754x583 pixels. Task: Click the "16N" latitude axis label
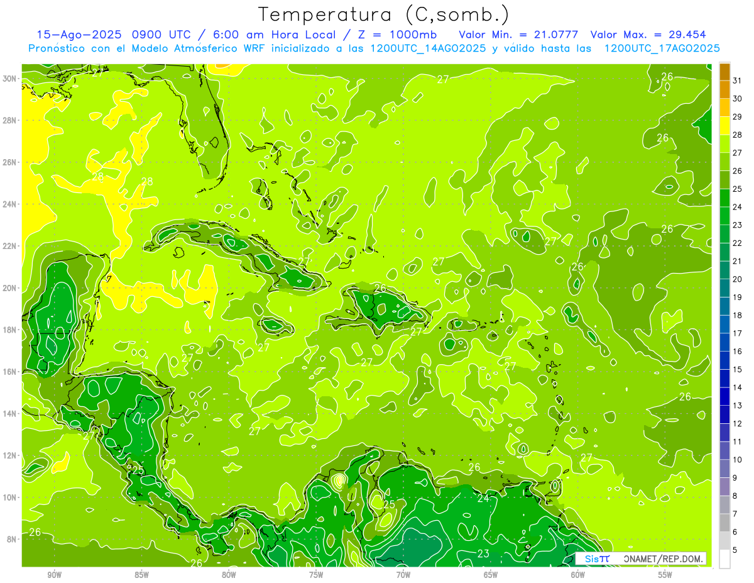(x=10, y=372)
